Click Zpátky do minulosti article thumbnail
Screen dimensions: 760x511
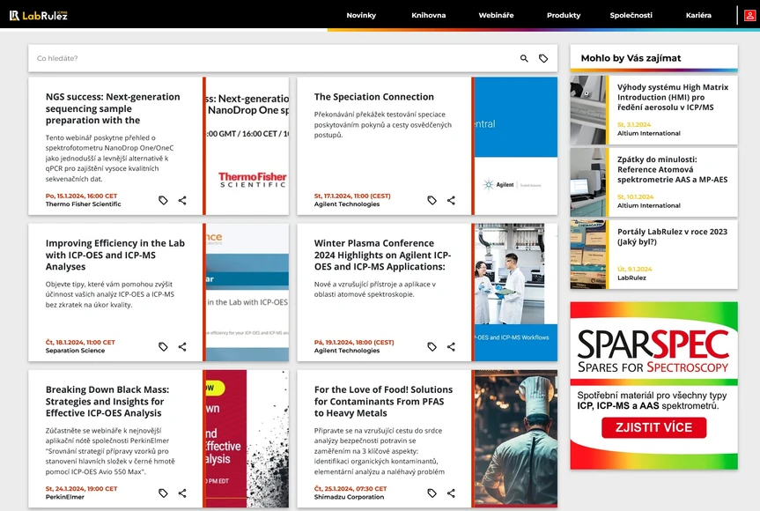(588, 182)
